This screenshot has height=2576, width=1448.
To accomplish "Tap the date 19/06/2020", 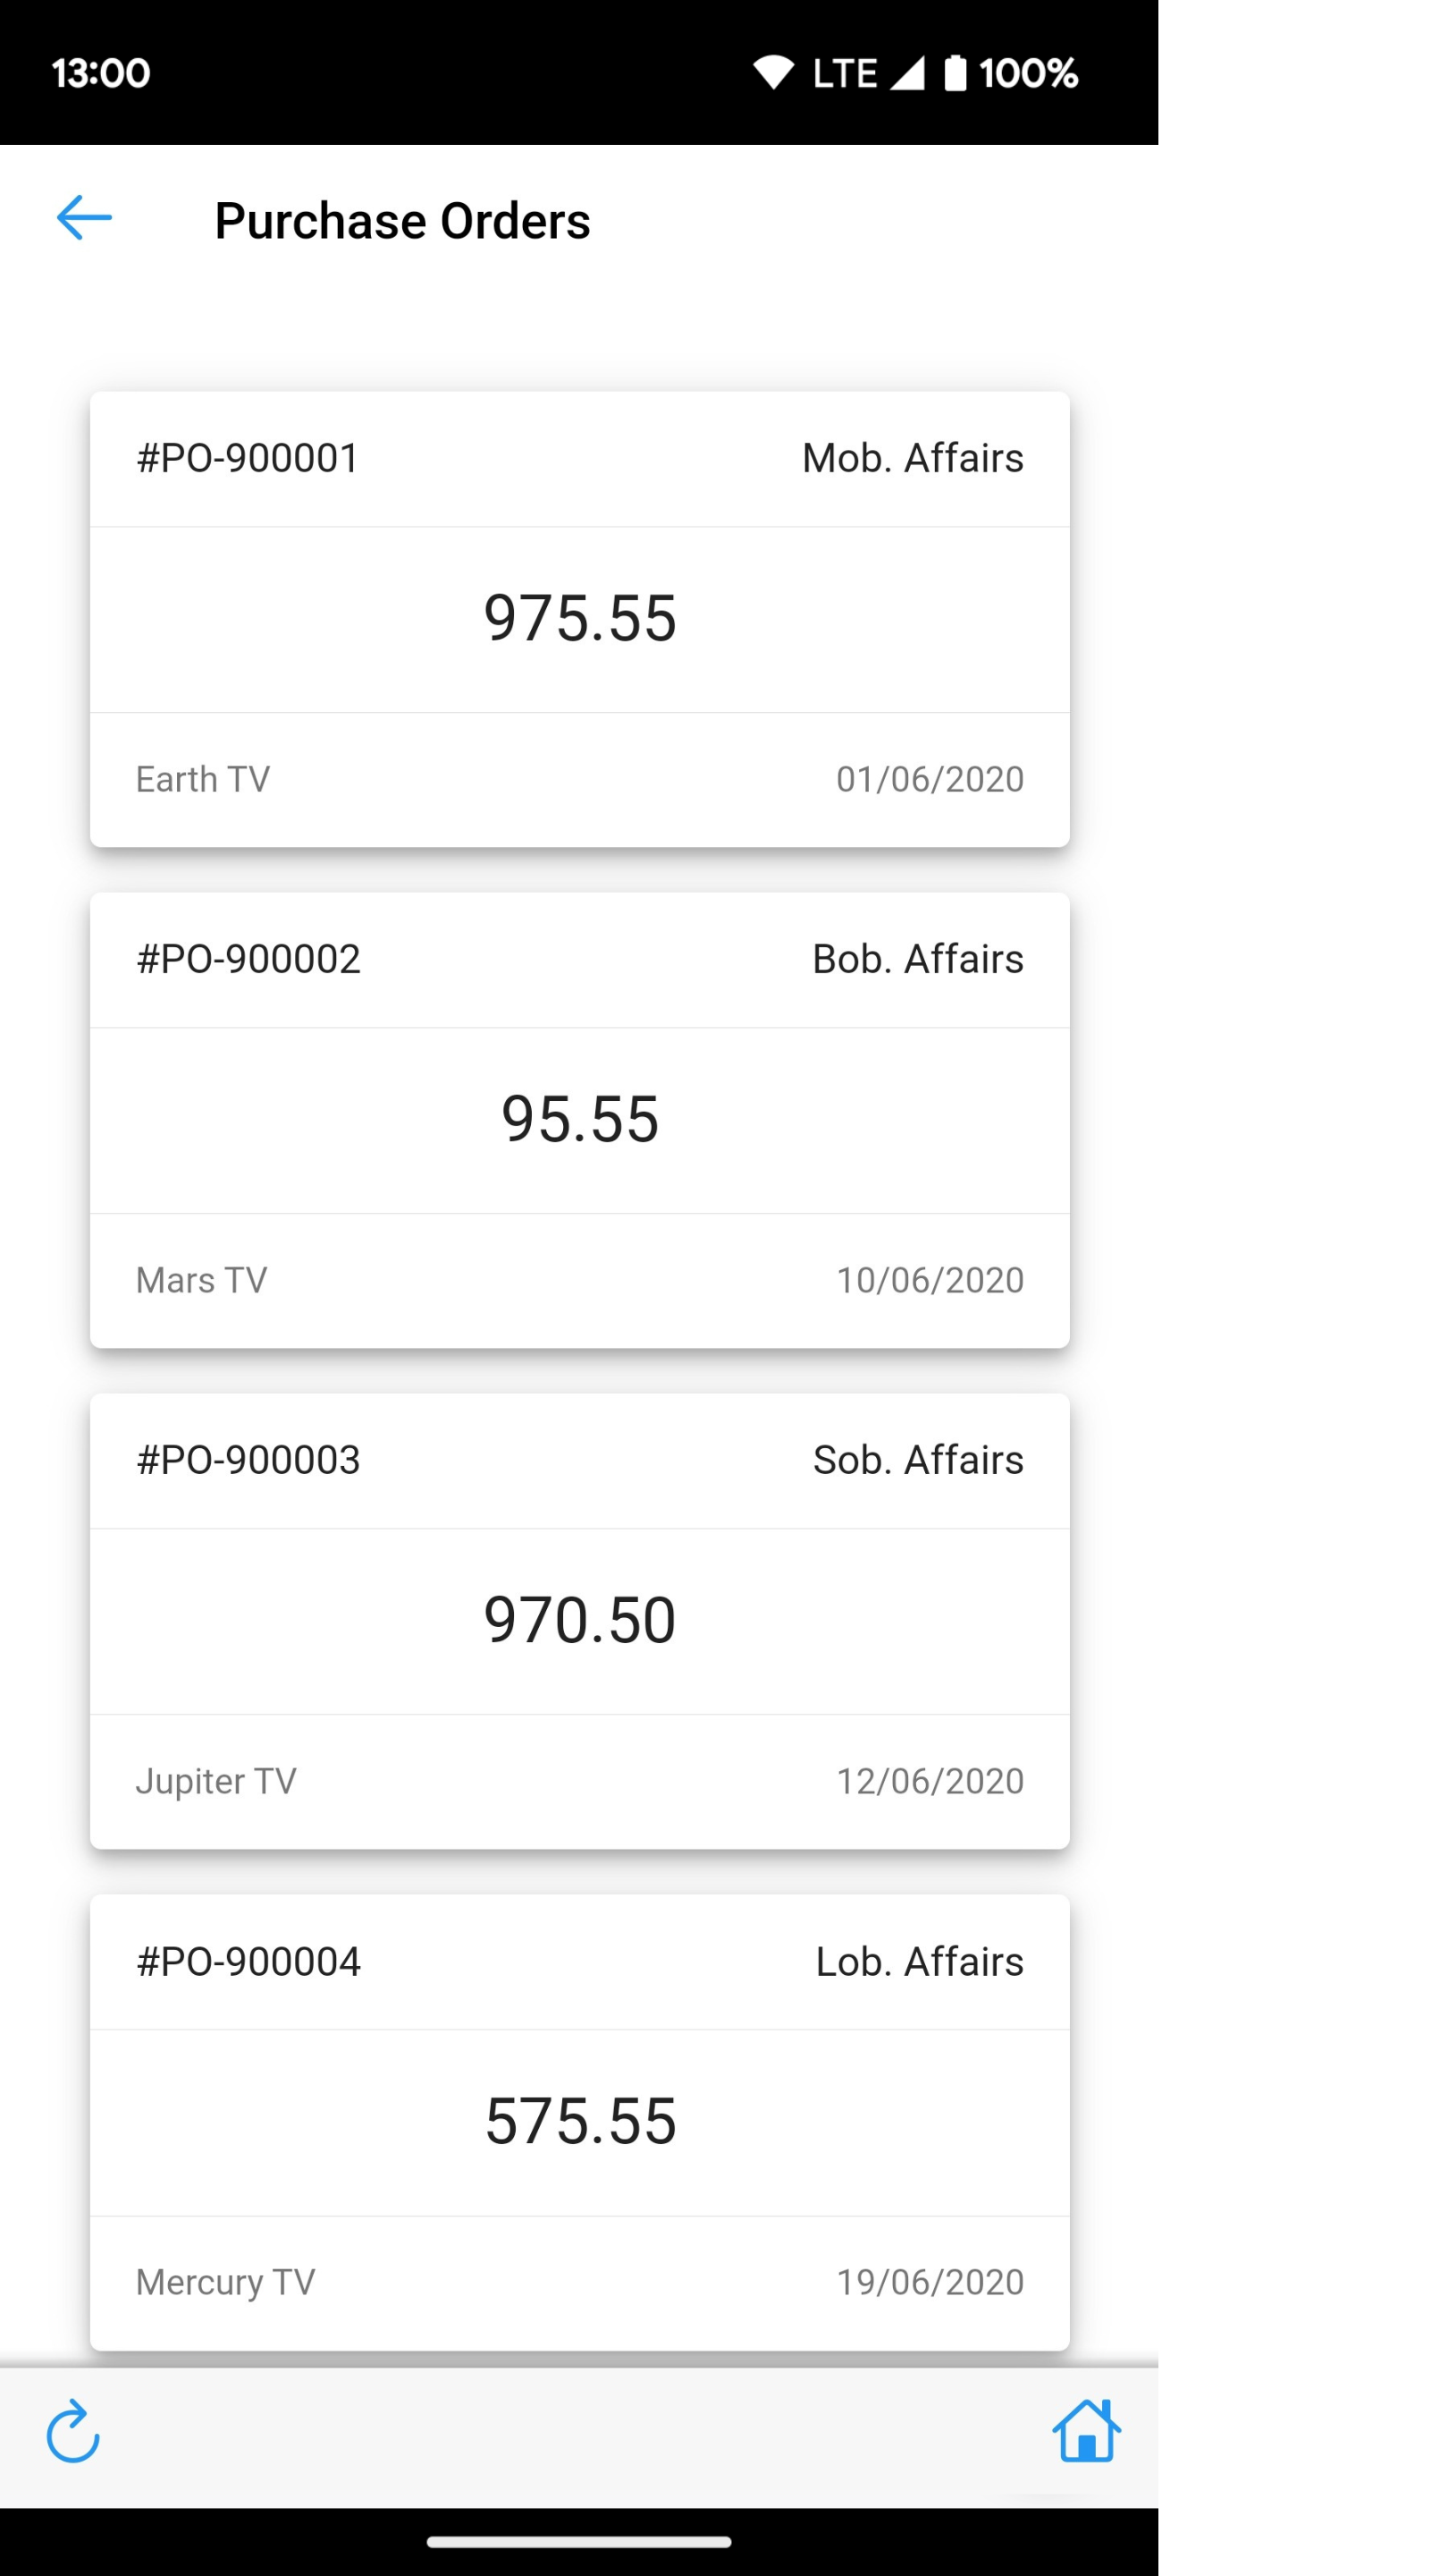I will coord(930,2282).
